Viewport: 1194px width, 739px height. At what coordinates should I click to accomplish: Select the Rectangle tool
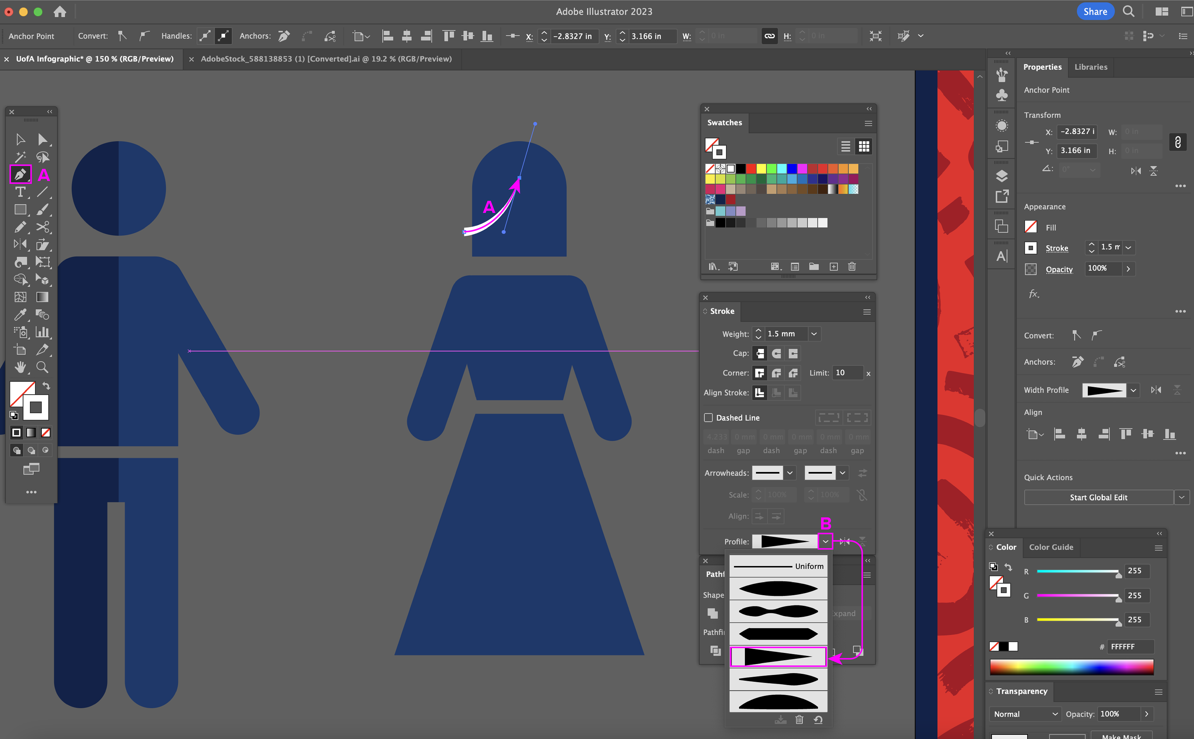(20, 210)
